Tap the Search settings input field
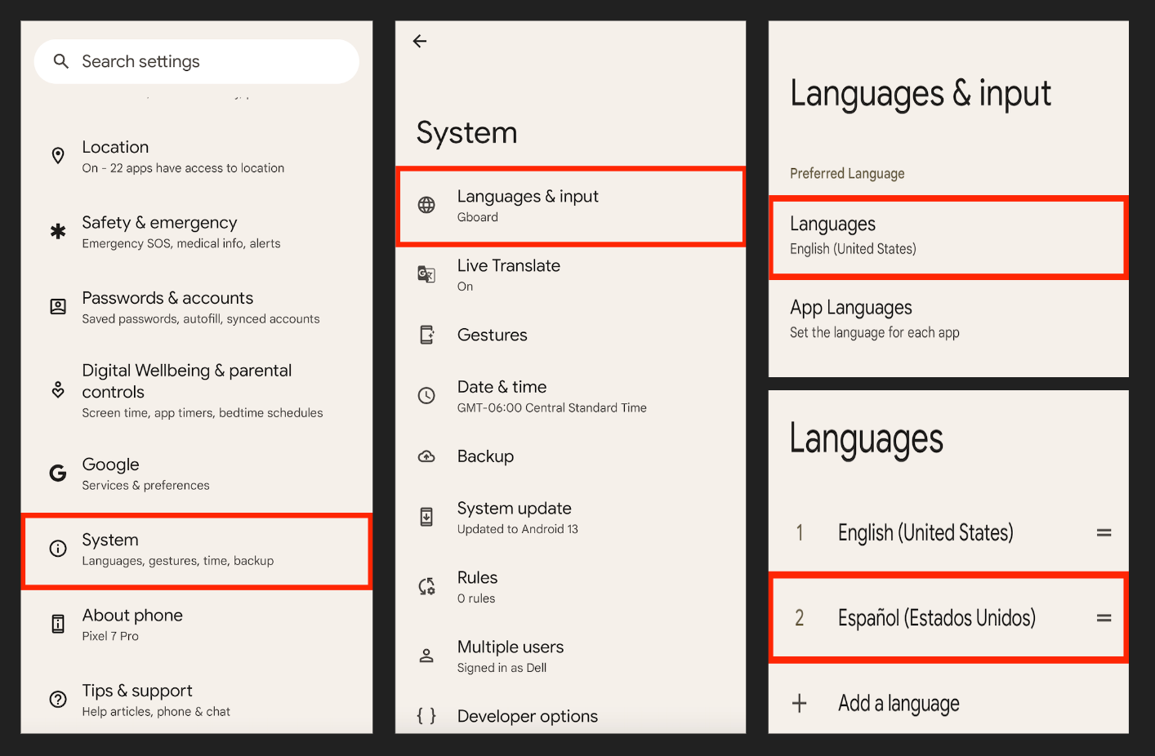The width and height of the screenshot is (1155, 756). (196, 61)
